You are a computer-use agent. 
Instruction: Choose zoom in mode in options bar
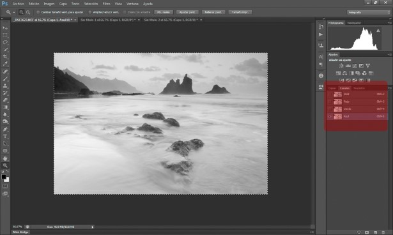(x=22, y=12)
